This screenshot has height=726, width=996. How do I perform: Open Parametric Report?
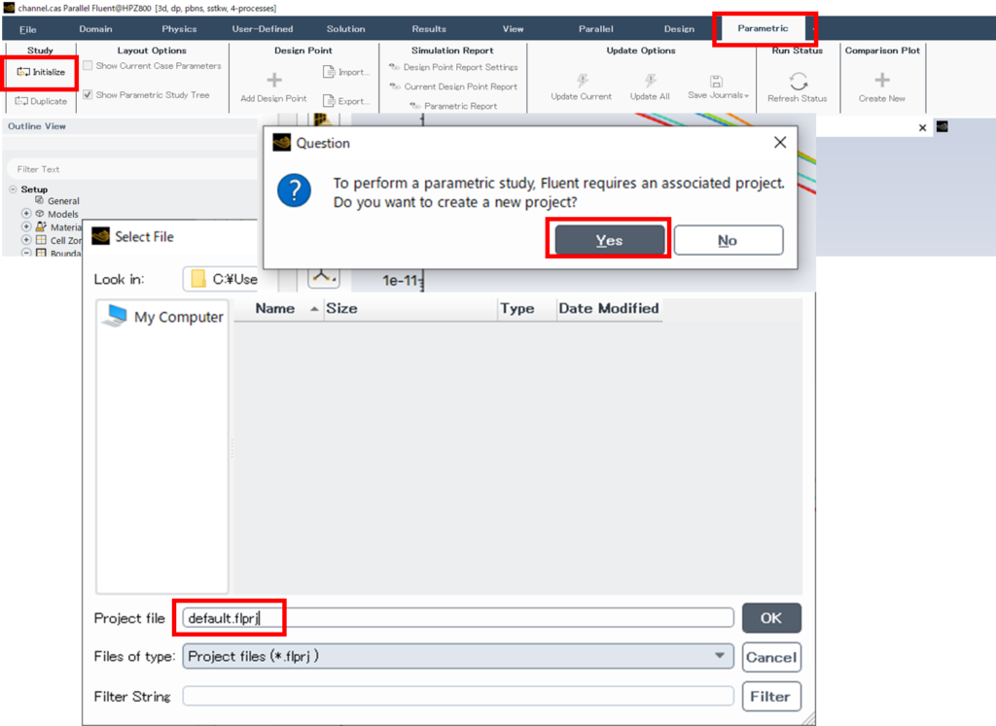coord(453,106)
